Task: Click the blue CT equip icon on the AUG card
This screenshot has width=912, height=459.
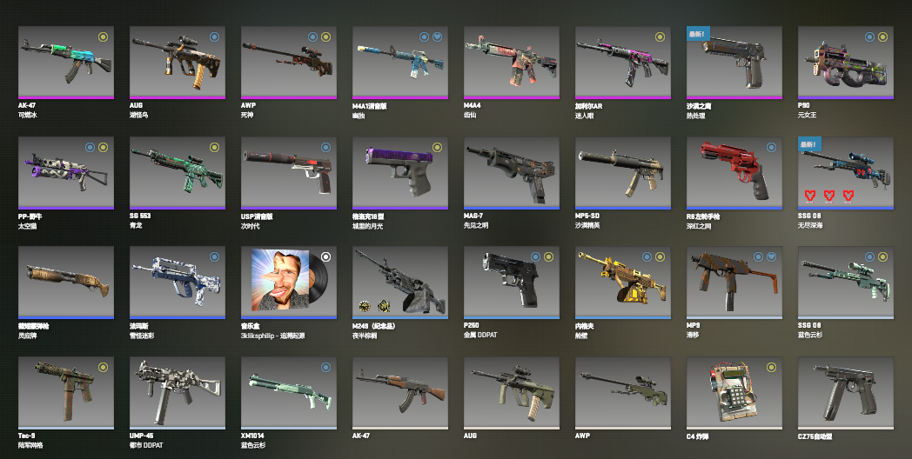Action: [x=215, y=37]
